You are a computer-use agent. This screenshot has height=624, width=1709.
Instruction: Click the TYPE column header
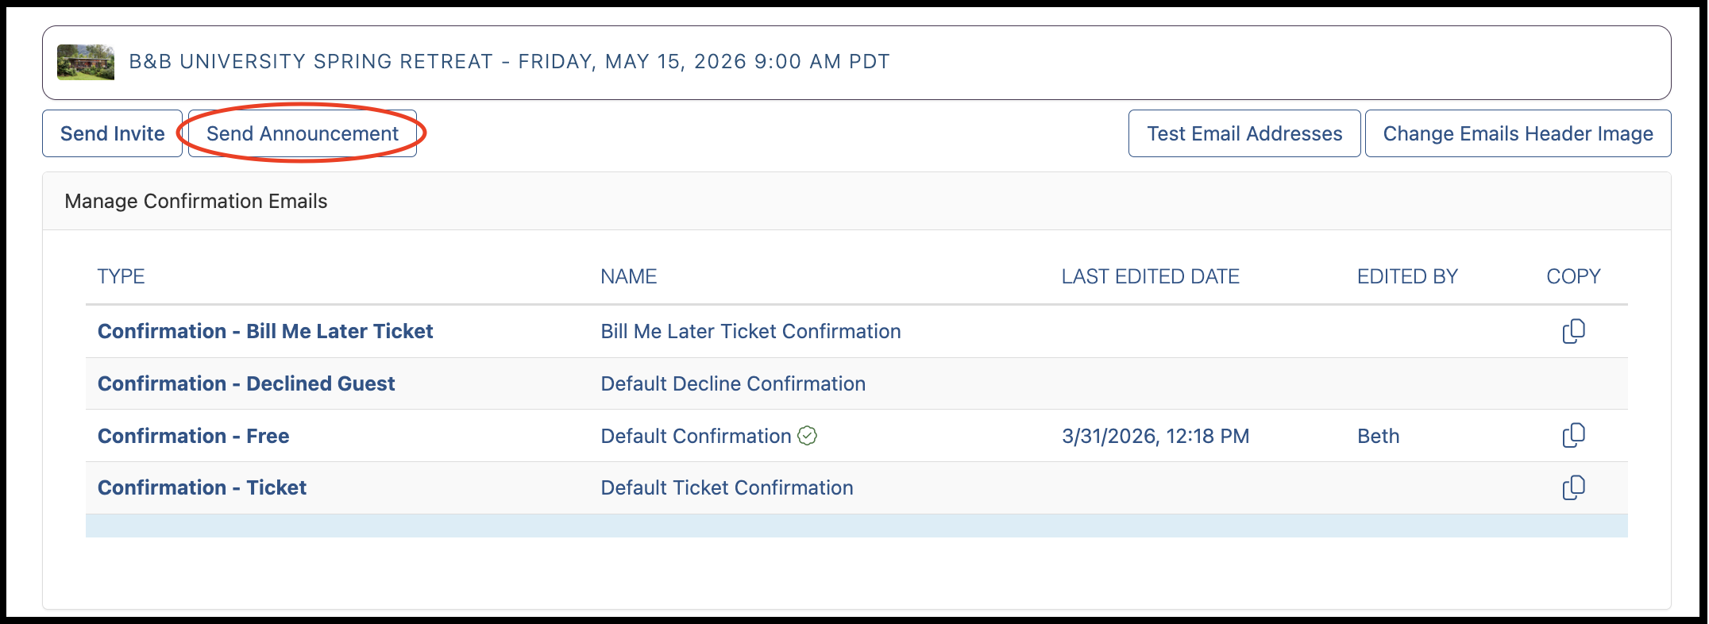pos(121,276)
